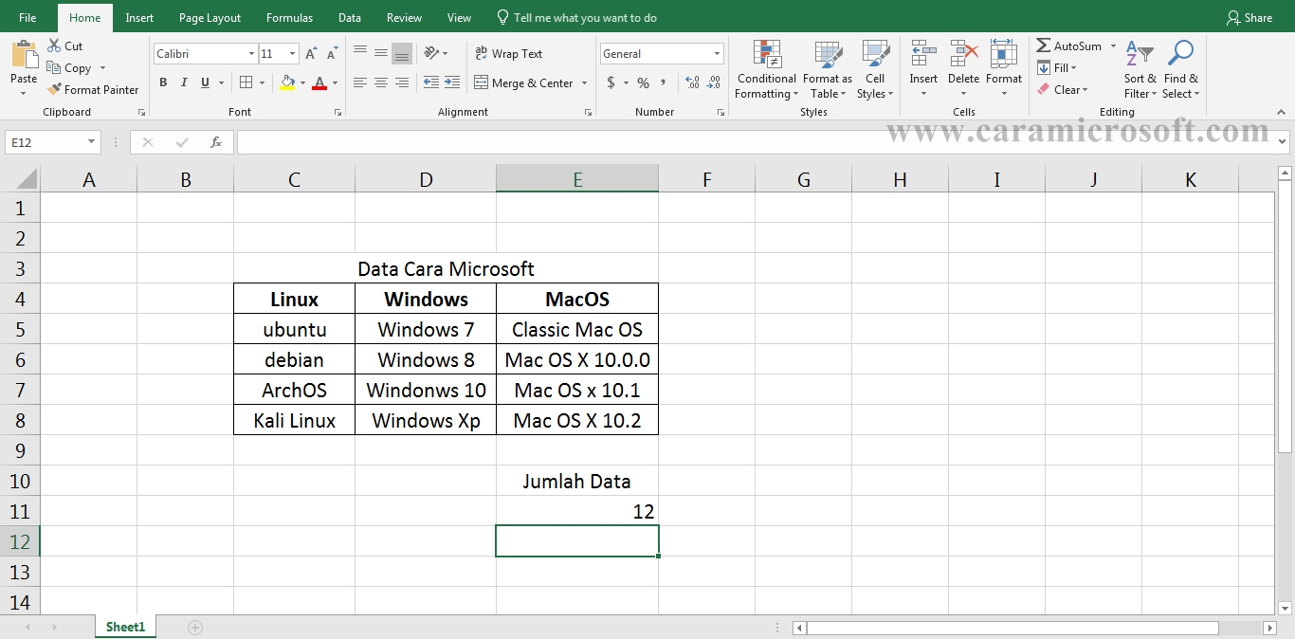The width and height of the screenshot is (1295, 639).
Task: Apply Comma Style format
Action: point(664,83)
